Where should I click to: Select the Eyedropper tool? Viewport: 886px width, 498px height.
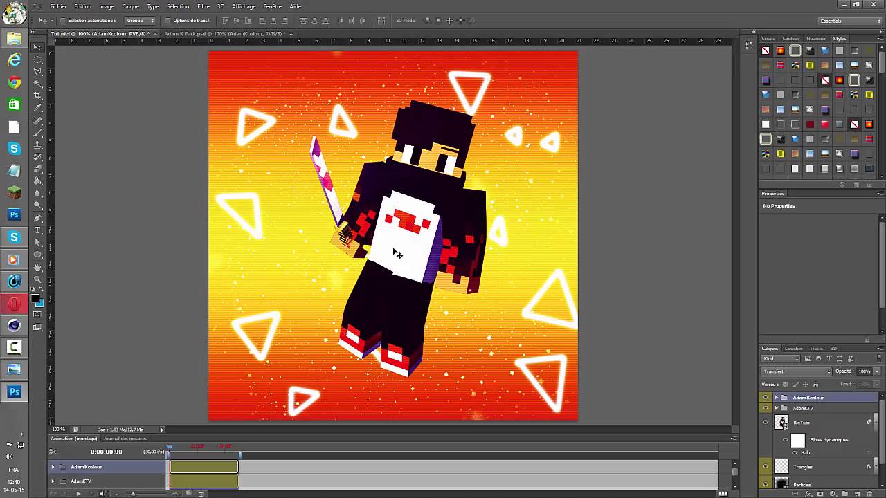coord(38,108)
